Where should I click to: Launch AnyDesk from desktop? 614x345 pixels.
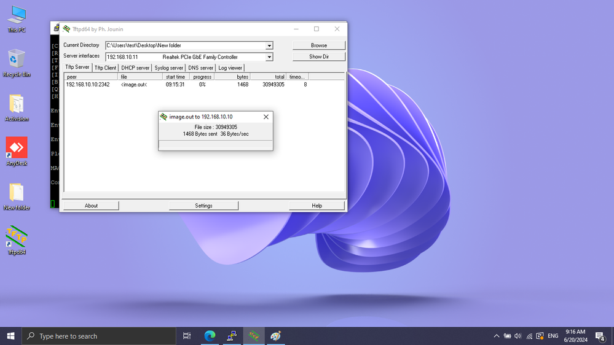click(x=17, y=152)
